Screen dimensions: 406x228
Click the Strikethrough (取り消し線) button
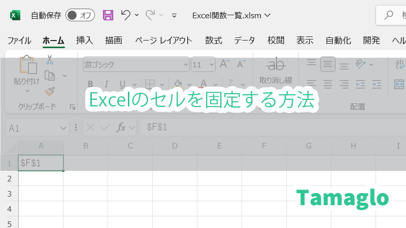276,71
